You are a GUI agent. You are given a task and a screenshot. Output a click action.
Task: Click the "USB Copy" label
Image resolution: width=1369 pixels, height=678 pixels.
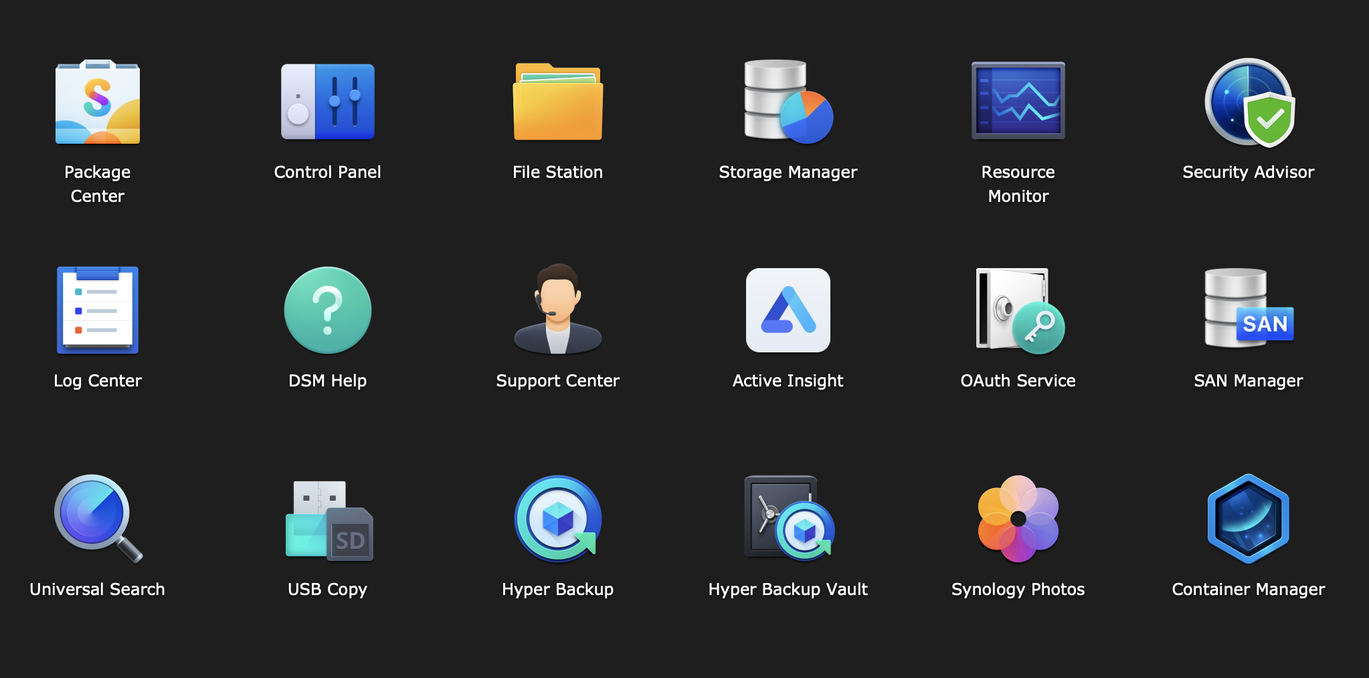tap(328, 590)
